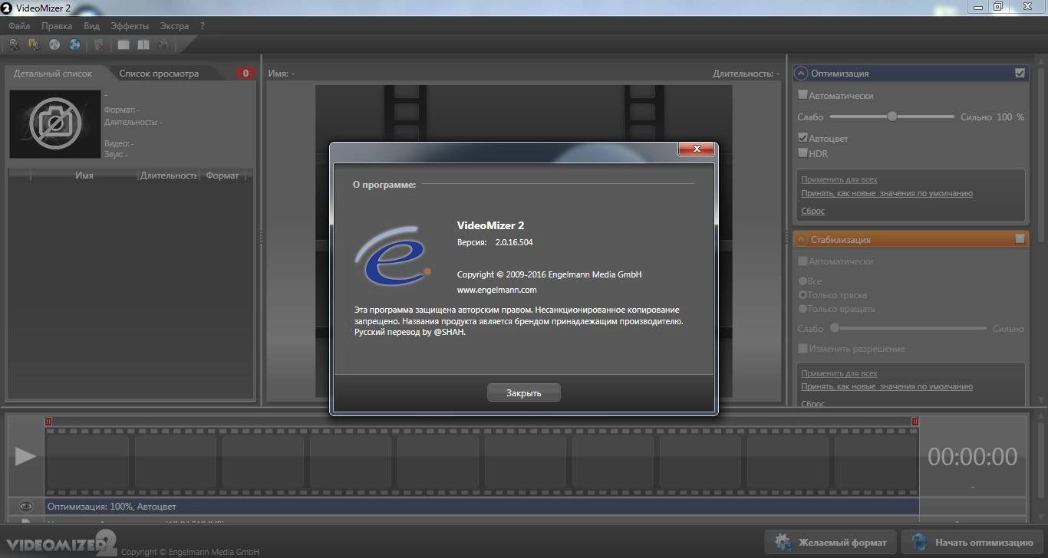
Task: Click the red 0 counter badge
Action: tap(246, 74)
